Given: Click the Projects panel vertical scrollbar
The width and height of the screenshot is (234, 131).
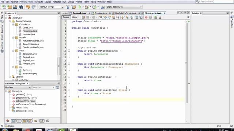Looking at the screenshot, I should [x=59, y=66].
